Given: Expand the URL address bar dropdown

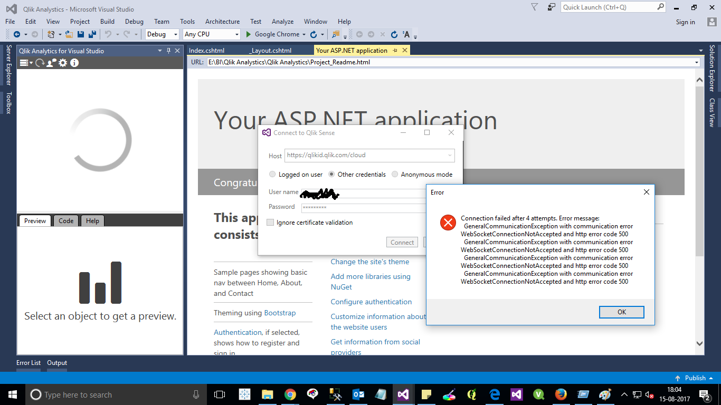Looking at the screenshot, I should tap(697, 62).
